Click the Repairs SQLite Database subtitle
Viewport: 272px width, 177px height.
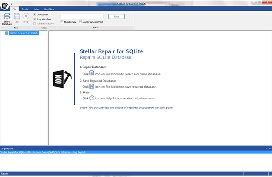coord(106,57)
